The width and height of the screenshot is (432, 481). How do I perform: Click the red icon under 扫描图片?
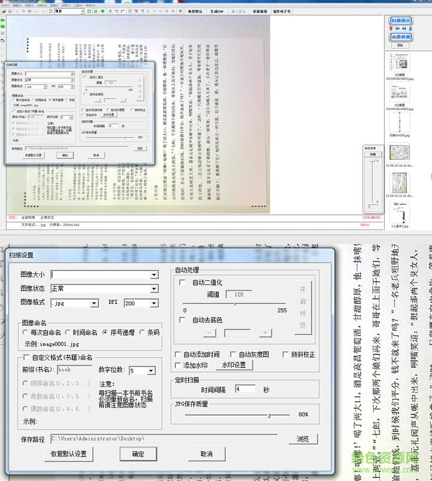click(x=391, y=29)
